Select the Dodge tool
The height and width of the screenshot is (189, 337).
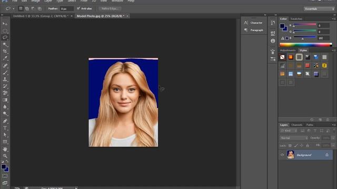coord(5,113)
